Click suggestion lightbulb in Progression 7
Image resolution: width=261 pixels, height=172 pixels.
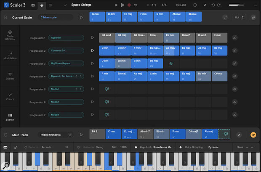click(107, 115)
